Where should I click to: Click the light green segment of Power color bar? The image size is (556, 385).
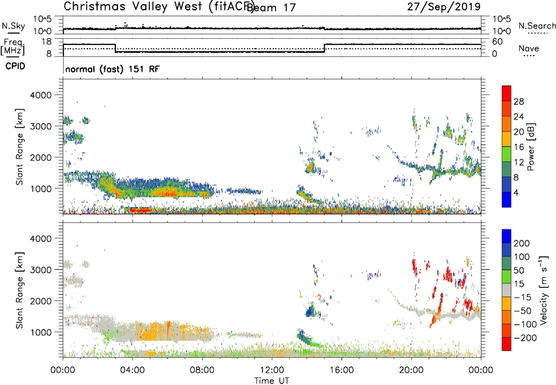coord(507,154)
